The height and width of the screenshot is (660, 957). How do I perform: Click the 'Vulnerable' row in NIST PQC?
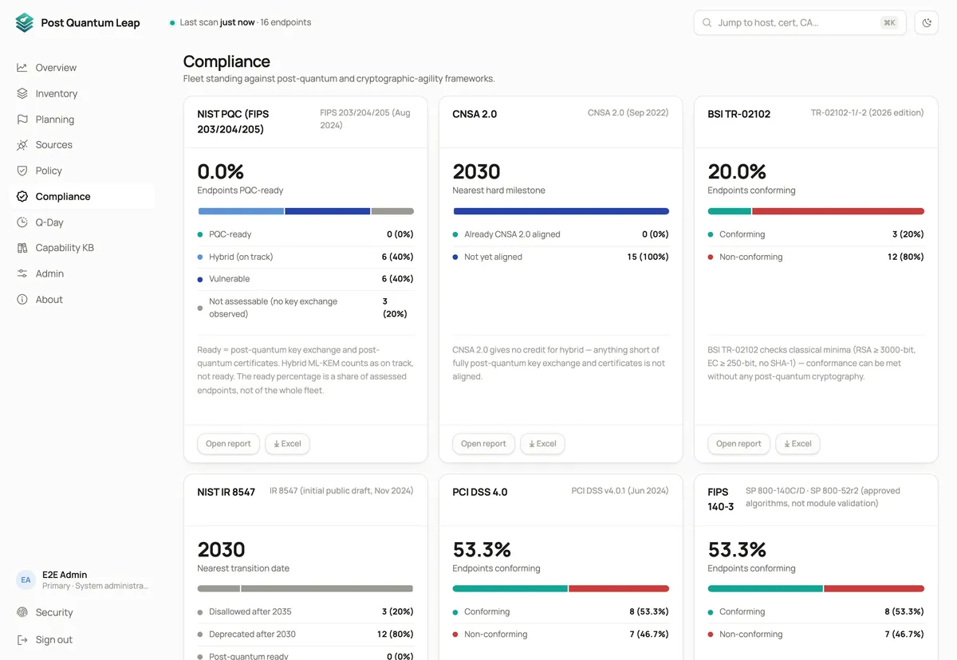(x=305, y=279)
